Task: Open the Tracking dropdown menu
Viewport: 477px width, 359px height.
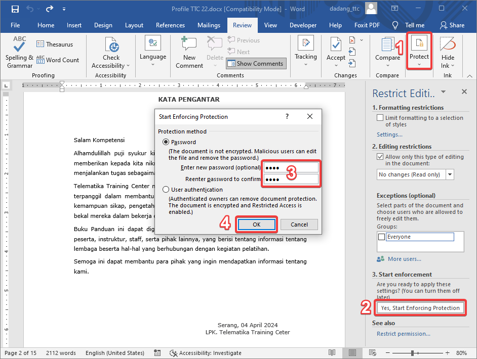Action: 305,52
